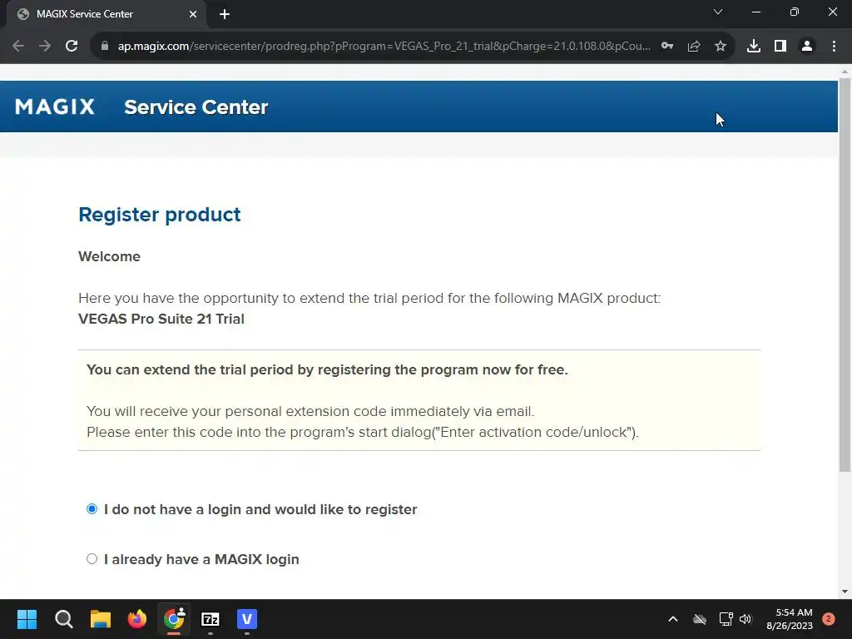Open the saved passwords key icon
The image size is (852, 639).
pos(667,47)
